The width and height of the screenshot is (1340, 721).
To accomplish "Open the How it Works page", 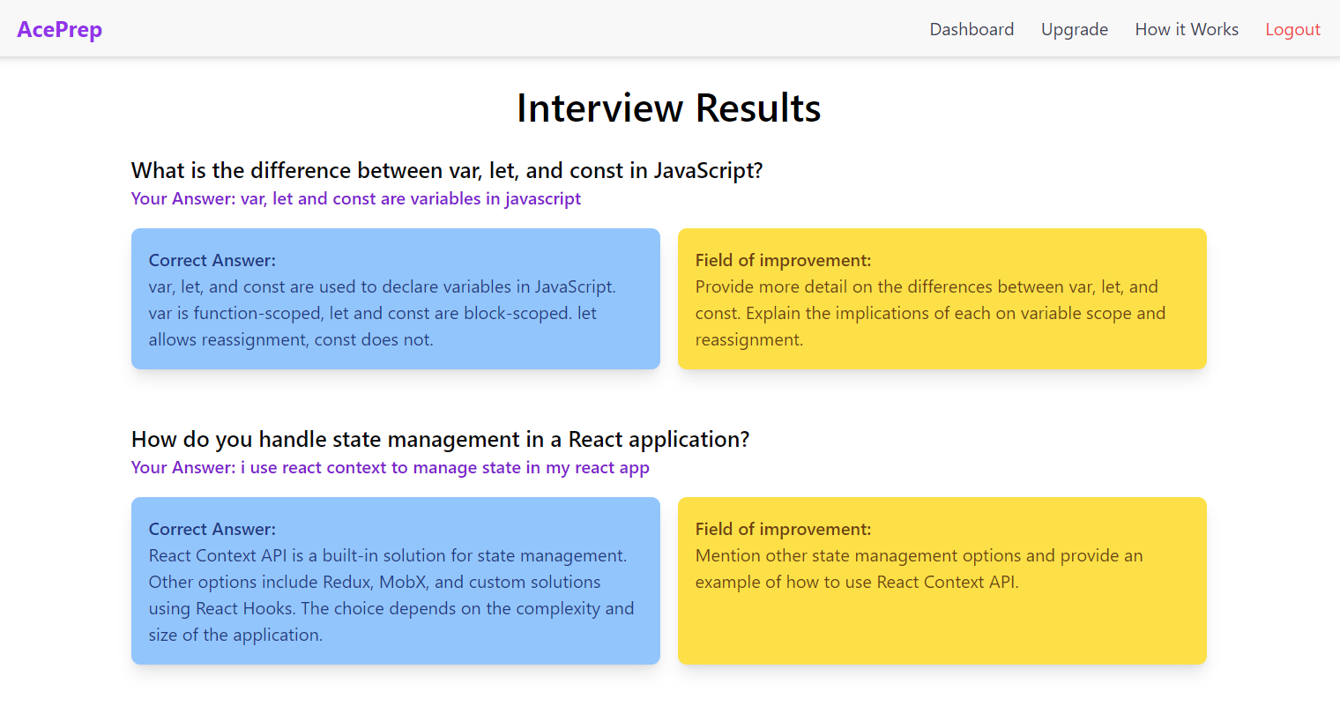I will 1187,29.
